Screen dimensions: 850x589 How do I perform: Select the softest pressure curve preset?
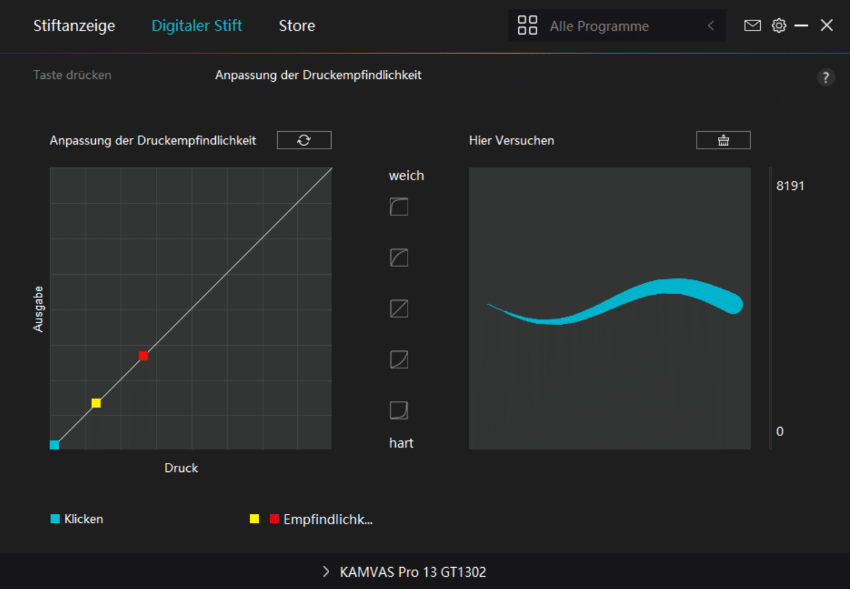pyautogui.click(x=398, y=207)
